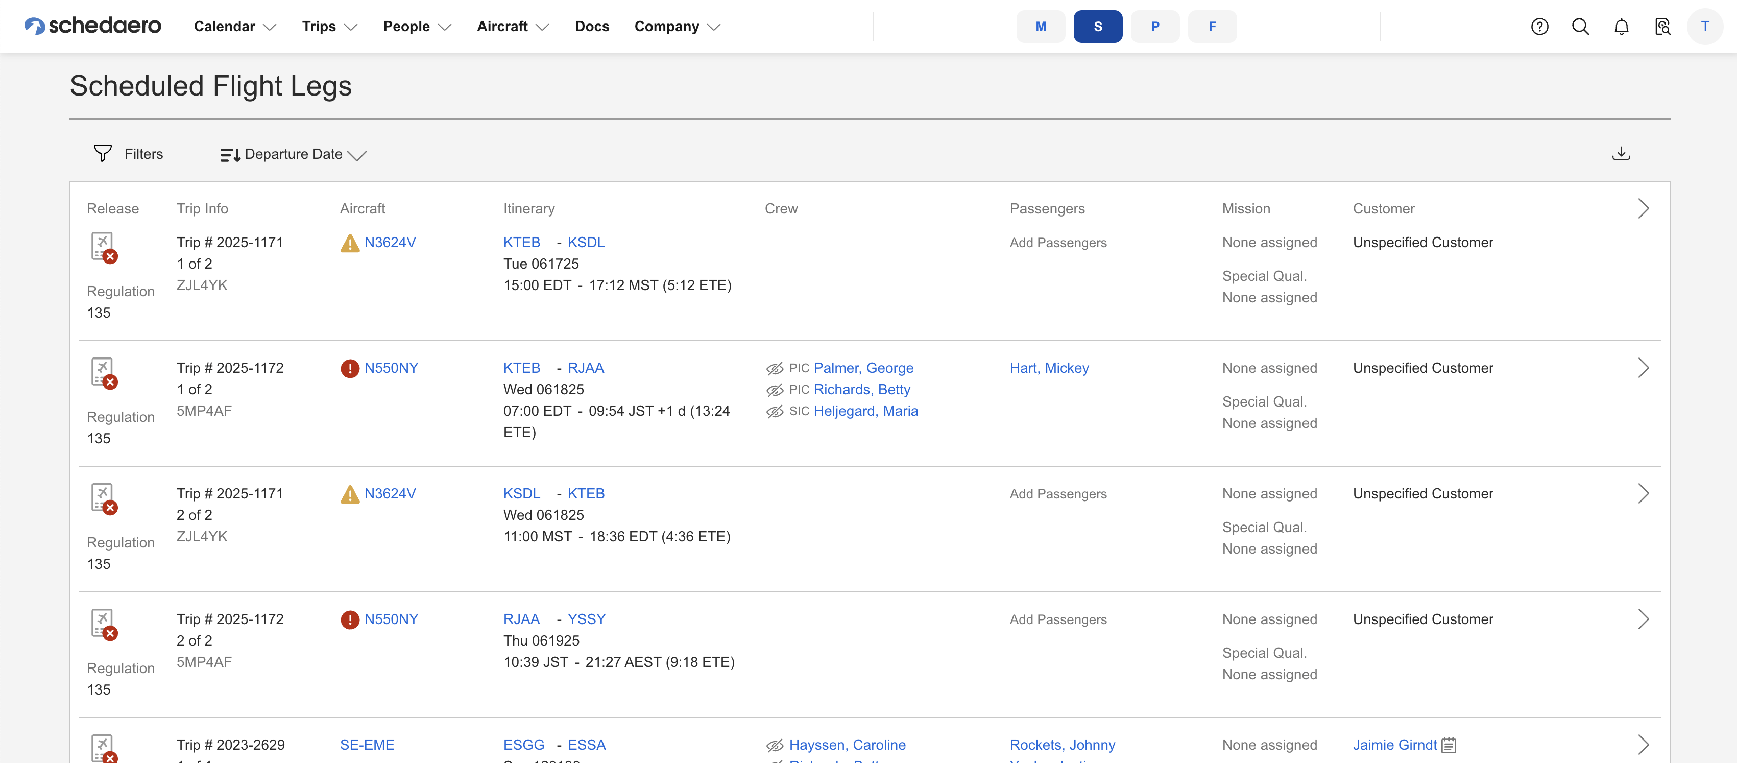
Task: Click release icon for KTEB - RJAA leg
Action: pyautogui.click(x=104, y=373)
